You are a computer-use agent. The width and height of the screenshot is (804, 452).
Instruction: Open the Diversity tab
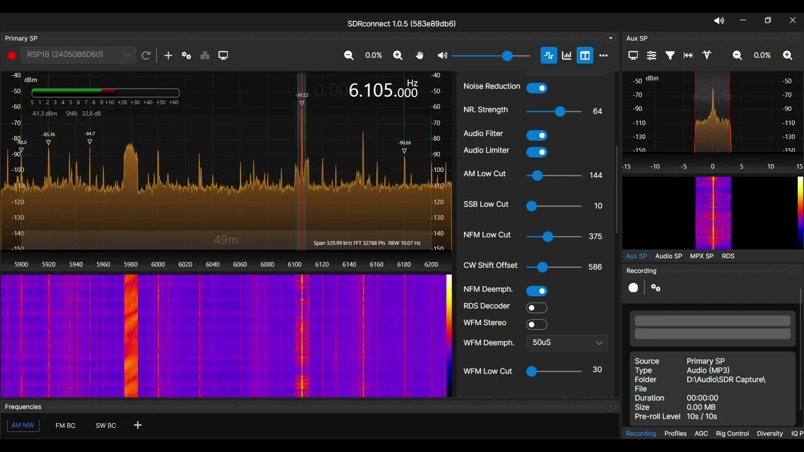(770, 434)
